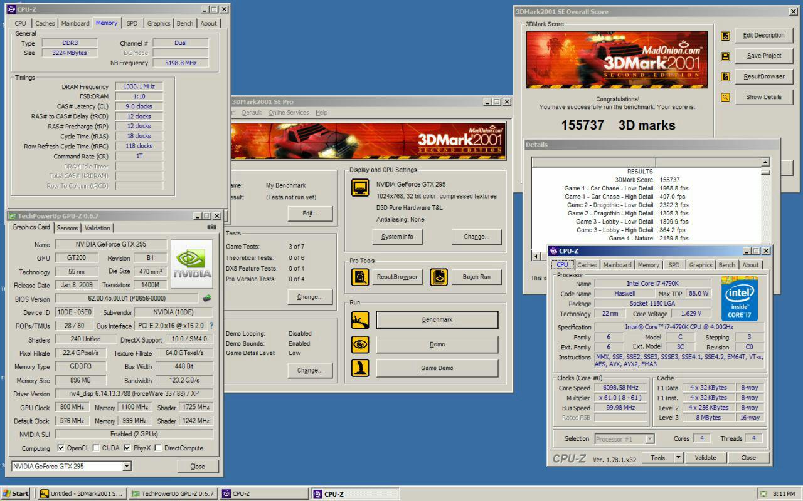
Task: Open the Processor #1 selection dropdown
Action: pos(649,439)
